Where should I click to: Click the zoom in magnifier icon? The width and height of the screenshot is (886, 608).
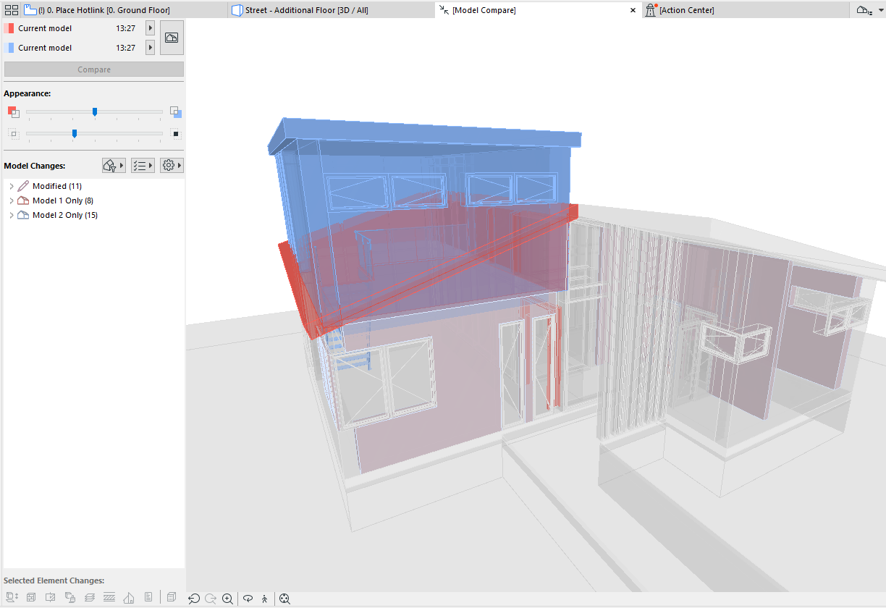pos(228,599)
